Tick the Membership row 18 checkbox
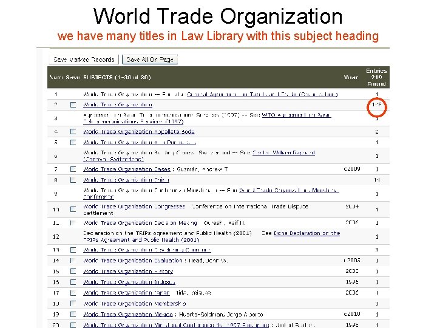Image resolution: width=437 pixels, height=328 pixels. [73, 304]
